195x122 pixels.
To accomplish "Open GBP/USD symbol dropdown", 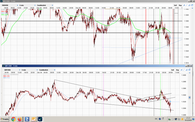I will pos(12,70).
